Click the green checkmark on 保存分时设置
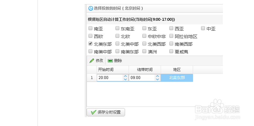Viewport: 254px width, 126px height. coord(93,112)
